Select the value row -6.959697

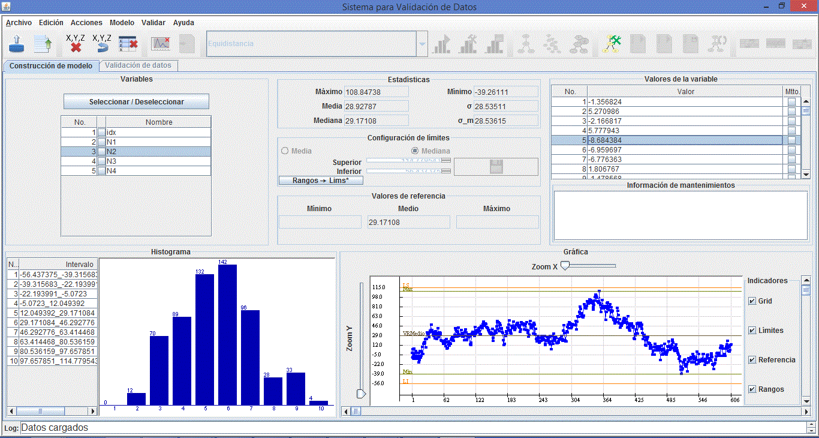pos(676,149)
